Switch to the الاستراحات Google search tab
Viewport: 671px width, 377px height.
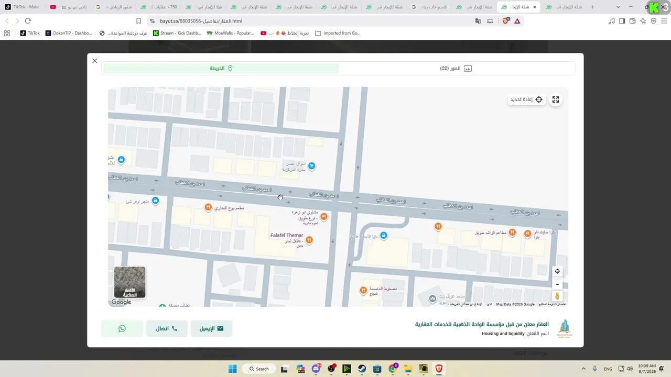pyautogui.click(x=430, y=7)
